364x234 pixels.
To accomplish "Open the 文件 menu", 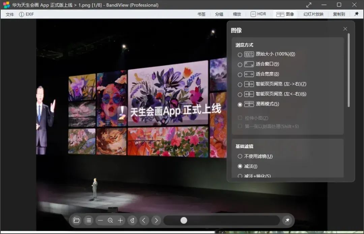I will click(x=9, y=14).
